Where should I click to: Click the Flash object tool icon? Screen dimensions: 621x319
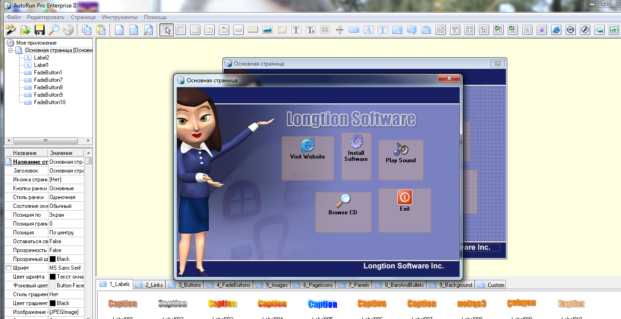pyautogui.click(x=584, y=29)
